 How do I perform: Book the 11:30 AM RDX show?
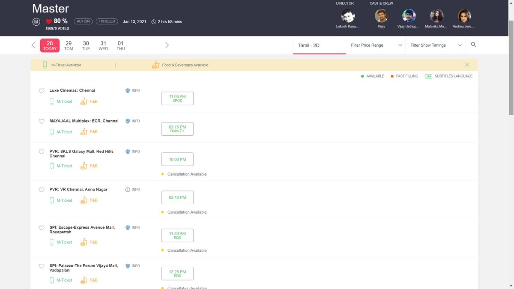point(177,235)
